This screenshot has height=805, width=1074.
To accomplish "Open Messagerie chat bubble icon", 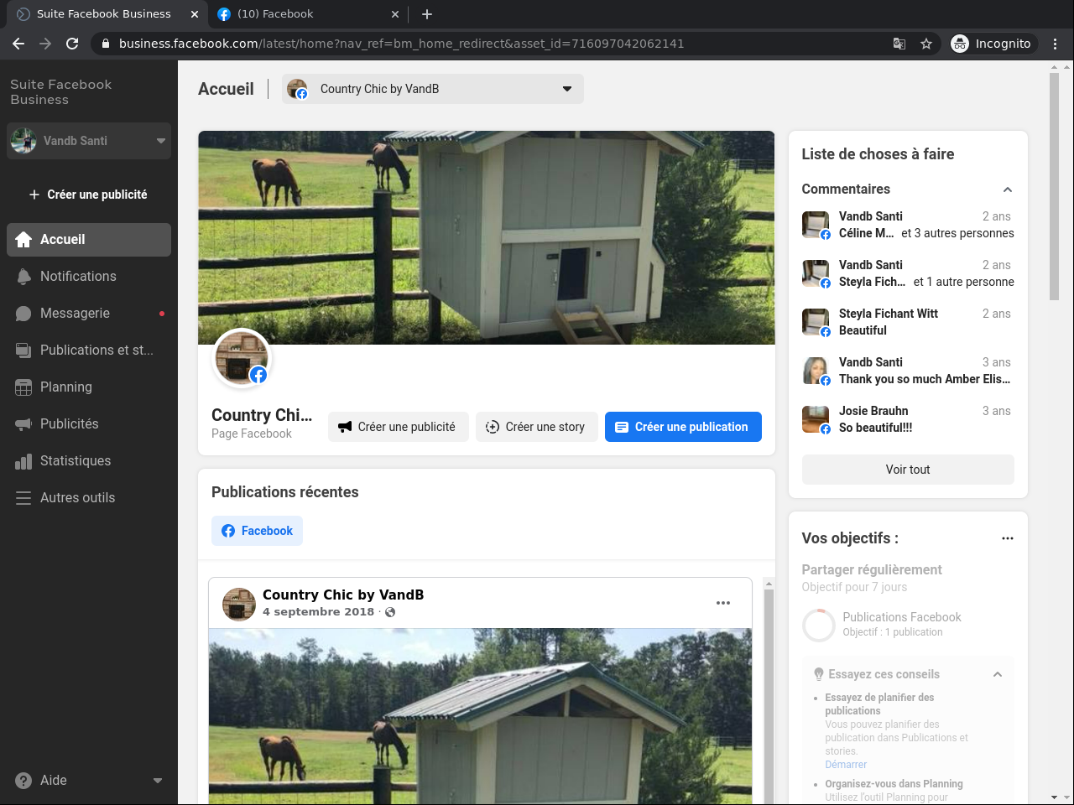I will (x=23, y=314).
